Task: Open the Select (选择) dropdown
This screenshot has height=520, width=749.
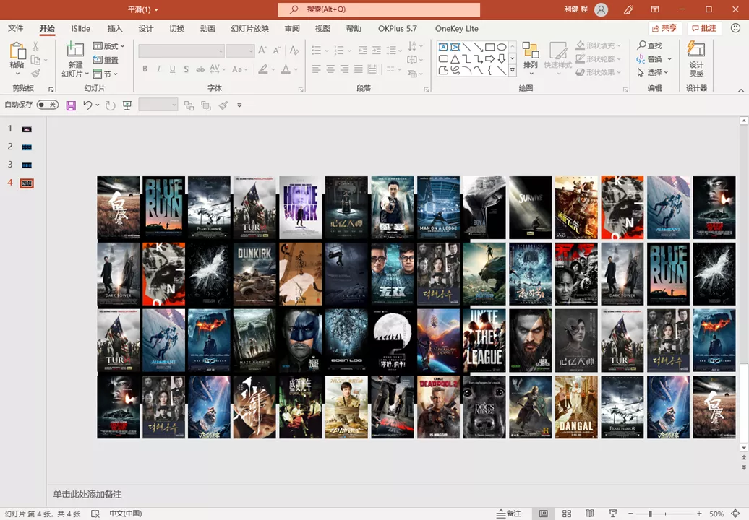Action: pyautogui.click(x=653, y=72)
